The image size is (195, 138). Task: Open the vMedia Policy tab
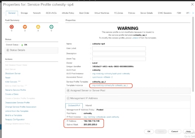click(x=68, y=13)
